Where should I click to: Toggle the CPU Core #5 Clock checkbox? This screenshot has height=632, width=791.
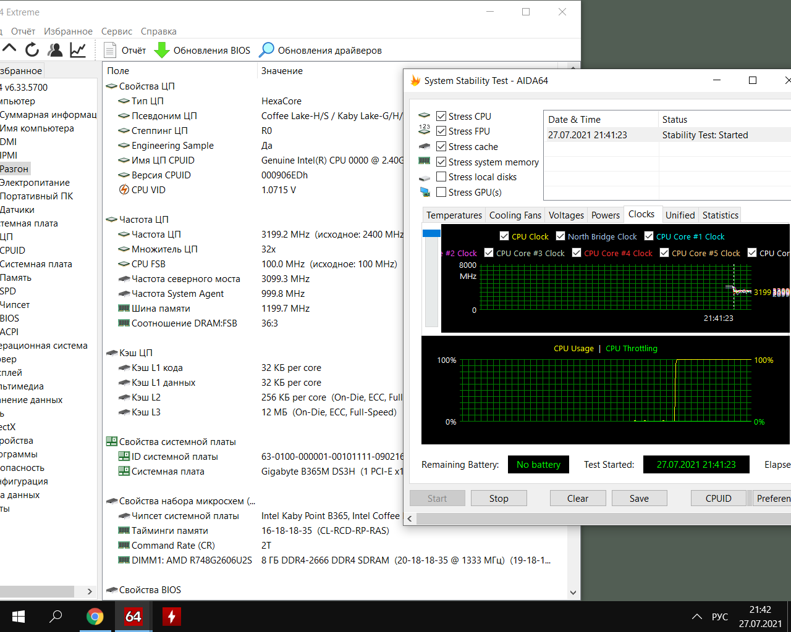click(x=664, y=252)
